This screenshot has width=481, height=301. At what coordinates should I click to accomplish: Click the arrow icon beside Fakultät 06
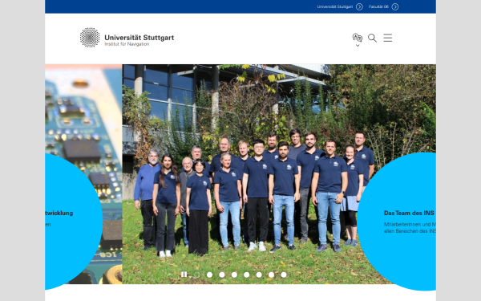tap(395, 6)
